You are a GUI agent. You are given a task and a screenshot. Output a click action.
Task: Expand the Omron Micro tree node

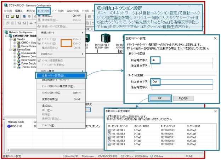[x=15, y=46]
